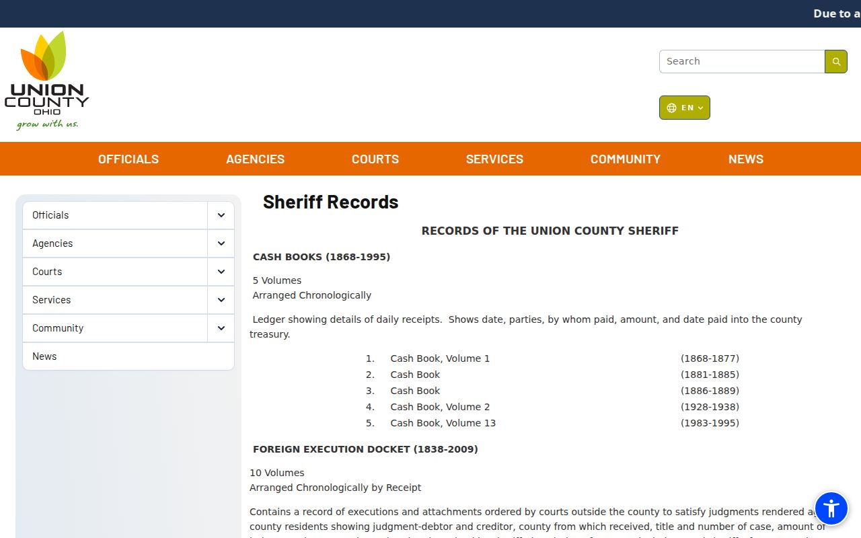Open the OFFICIALS main menu
This screenshot has width=861, height=538.
[128, 159]
